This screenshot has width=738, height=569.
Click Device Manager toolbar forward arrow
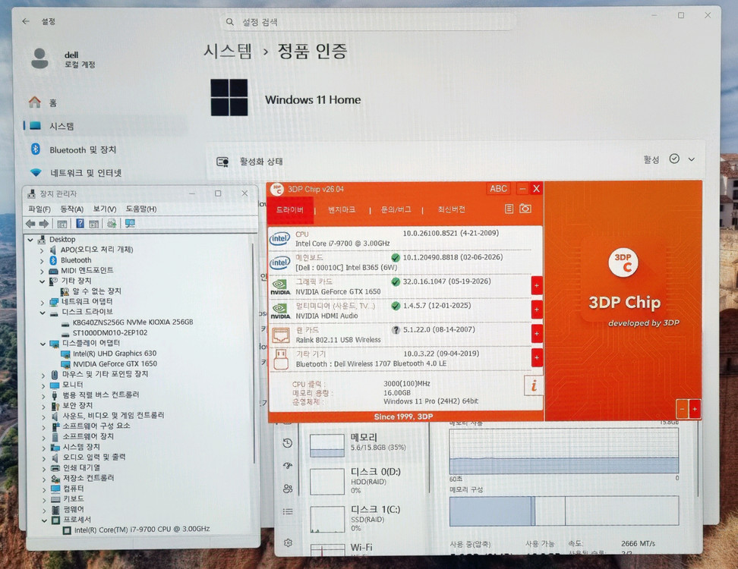[44, 223]
